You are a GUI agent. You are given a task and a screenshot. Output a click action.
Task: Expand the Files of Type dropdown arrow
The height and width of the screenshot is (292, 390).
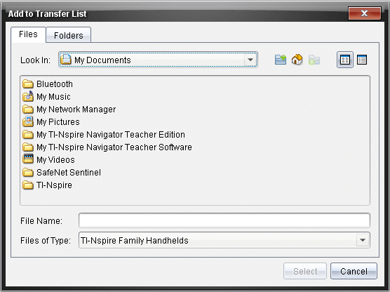click(x=363, y=240)
